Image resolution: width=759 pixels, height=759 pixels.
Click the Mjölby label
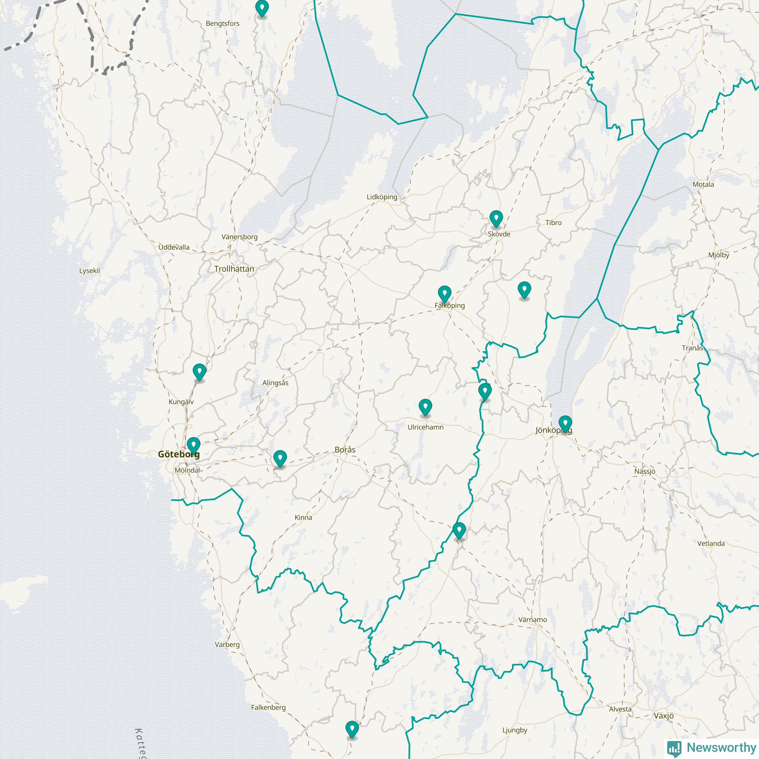tap(719, 255)
